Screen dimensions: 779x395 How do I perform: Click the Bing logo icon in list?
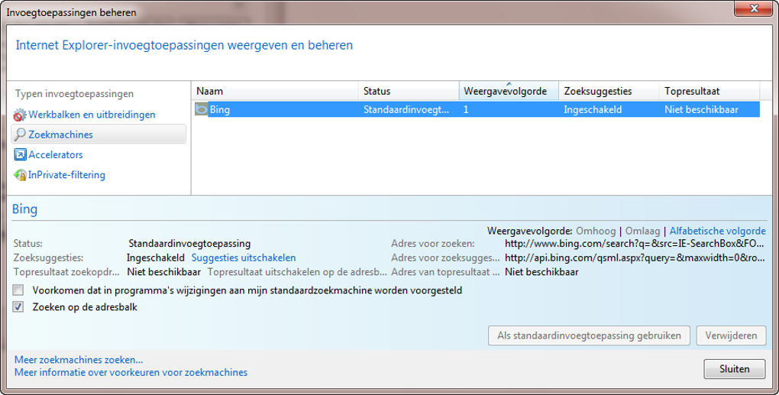tap(201, 109)
